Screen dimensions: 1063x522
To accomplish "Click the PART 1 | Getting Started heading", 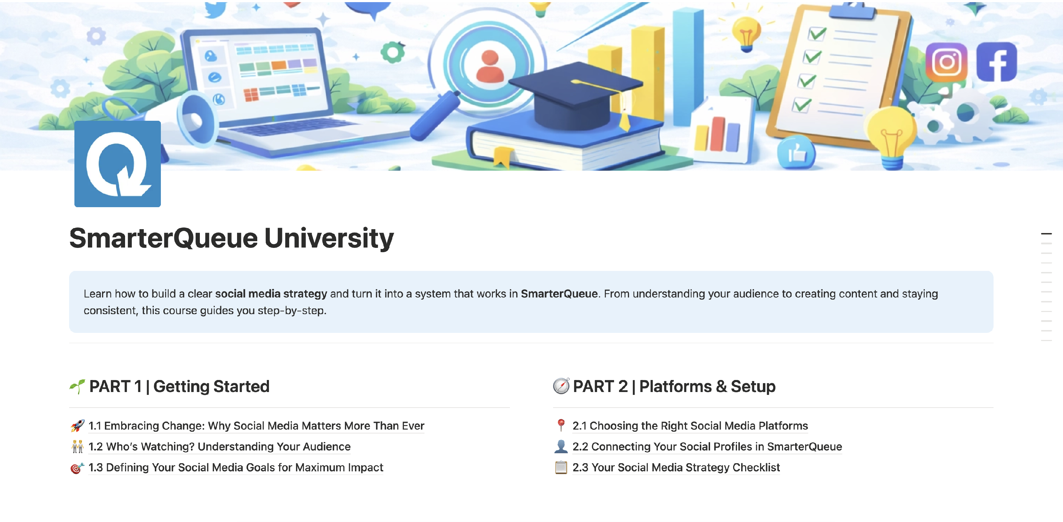I will coord(179,386).
